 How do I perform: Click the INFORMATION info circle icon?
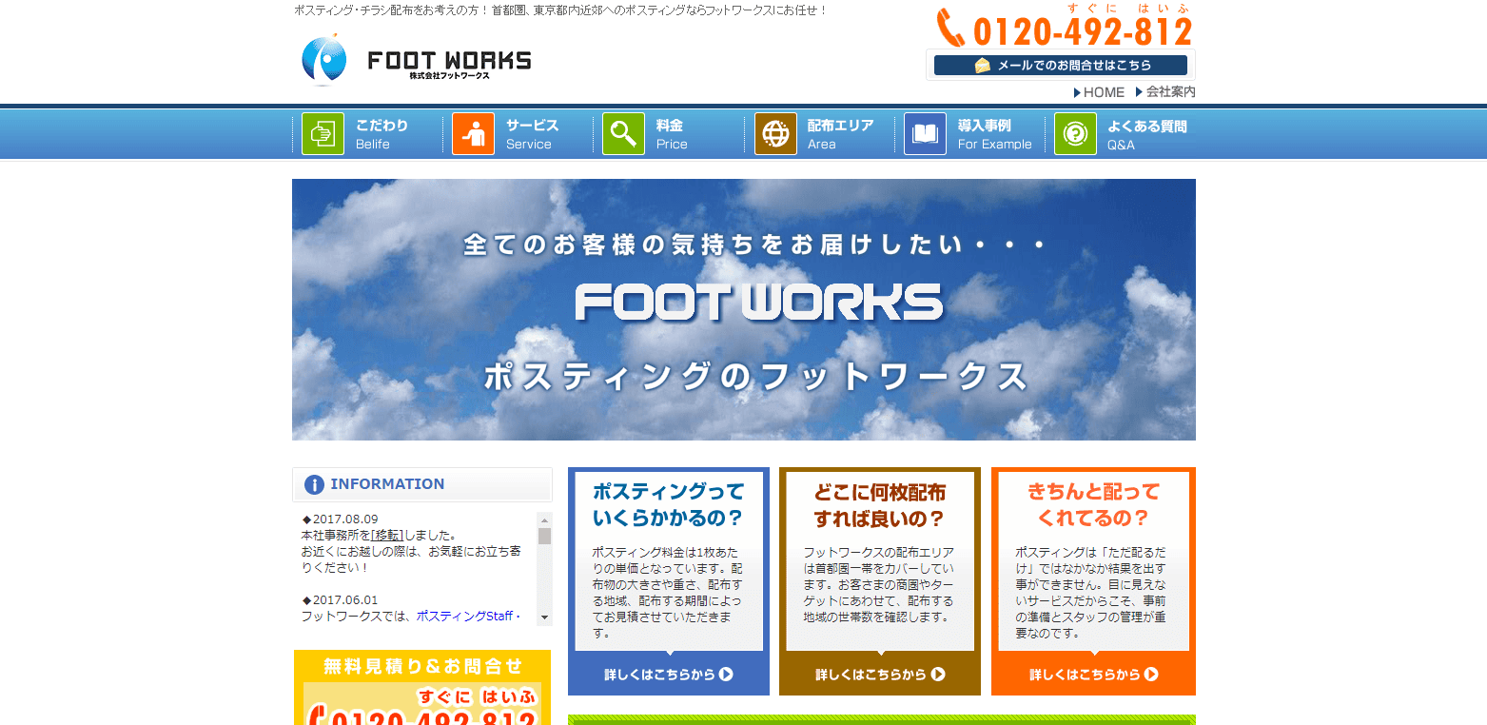314,484
